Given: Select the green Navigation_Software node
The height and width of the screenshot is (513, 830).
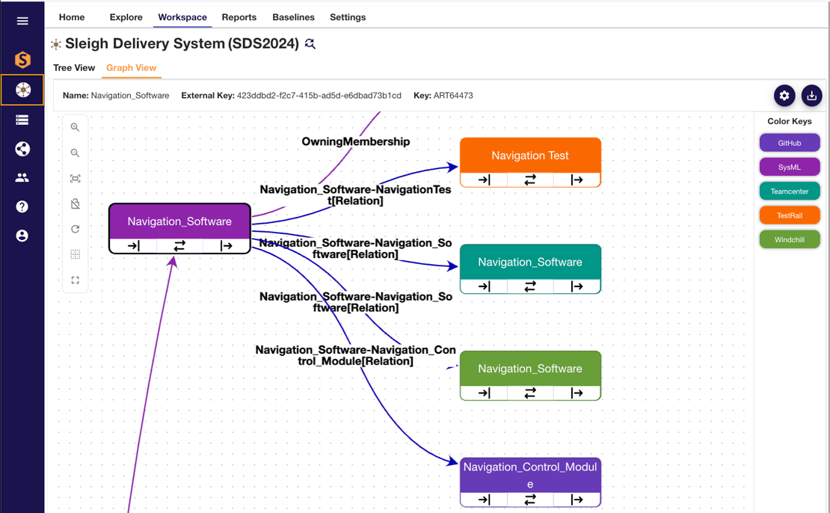Looking at the screenshot, I should (530, 369).
